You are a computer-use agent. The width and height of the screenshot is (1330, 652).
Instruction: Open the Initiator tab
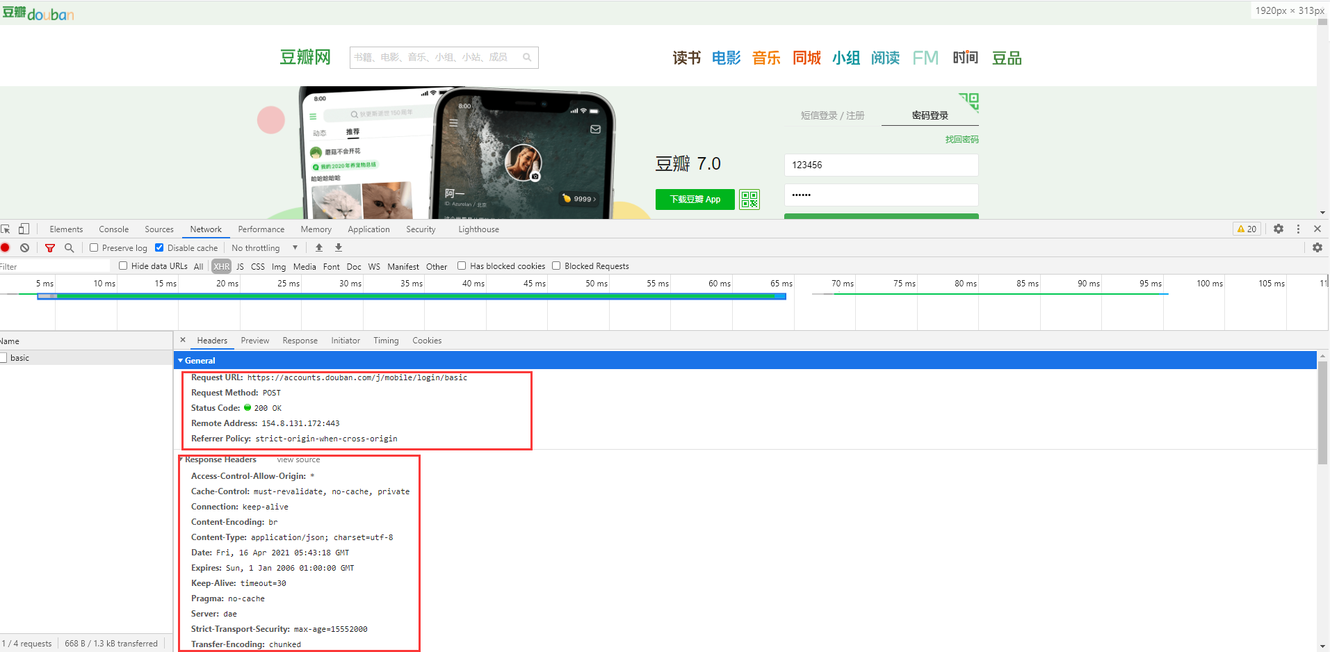[346, 341]
